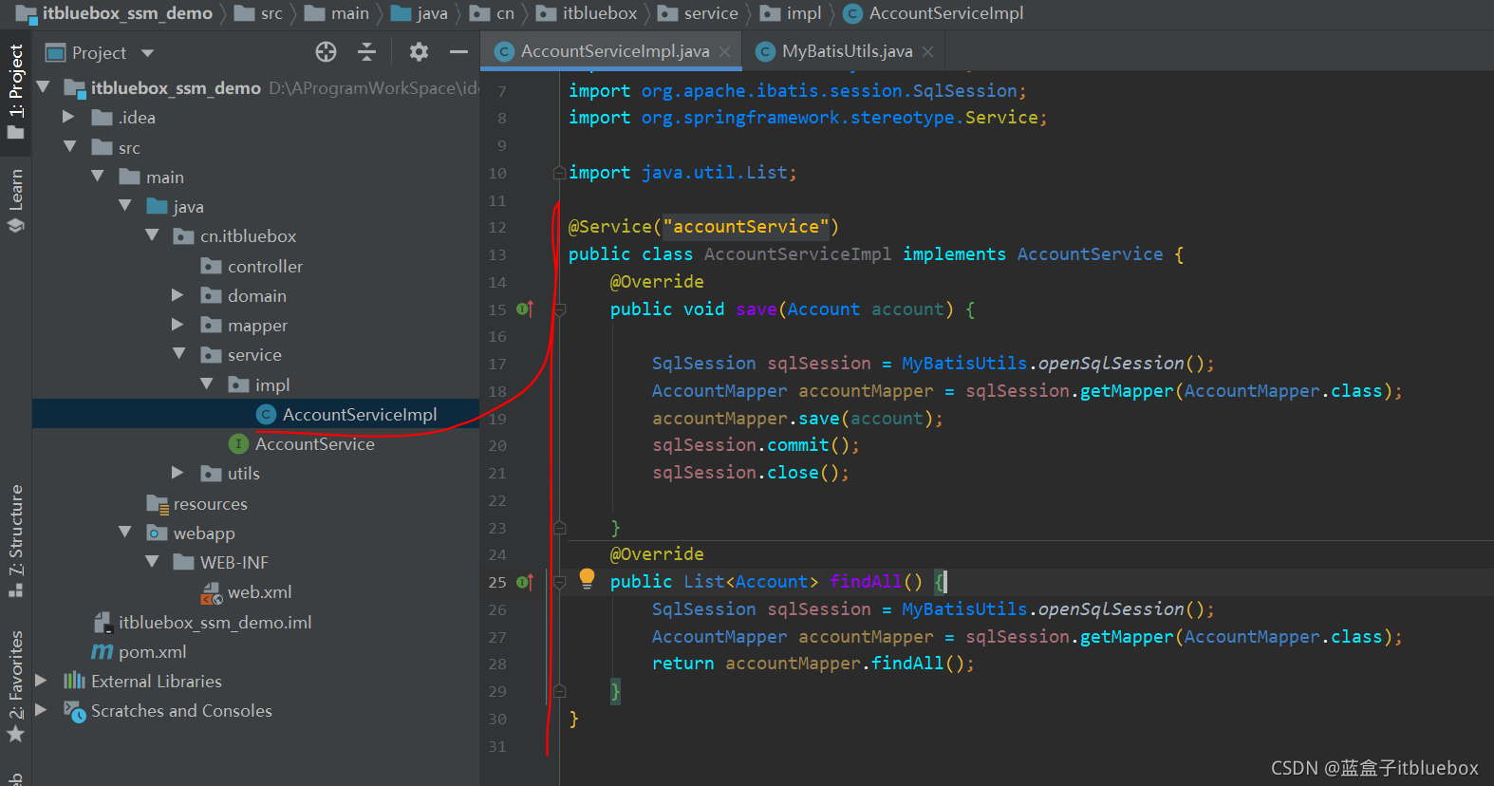Click the locate/scroll from source target icon
The width and height of the screenshot is (1494, 786).
326,52
